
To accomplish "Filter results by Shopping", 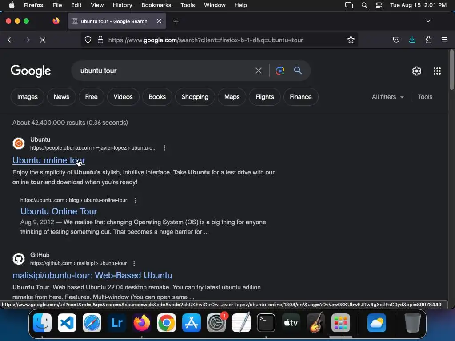I will (x=195, y=97).
